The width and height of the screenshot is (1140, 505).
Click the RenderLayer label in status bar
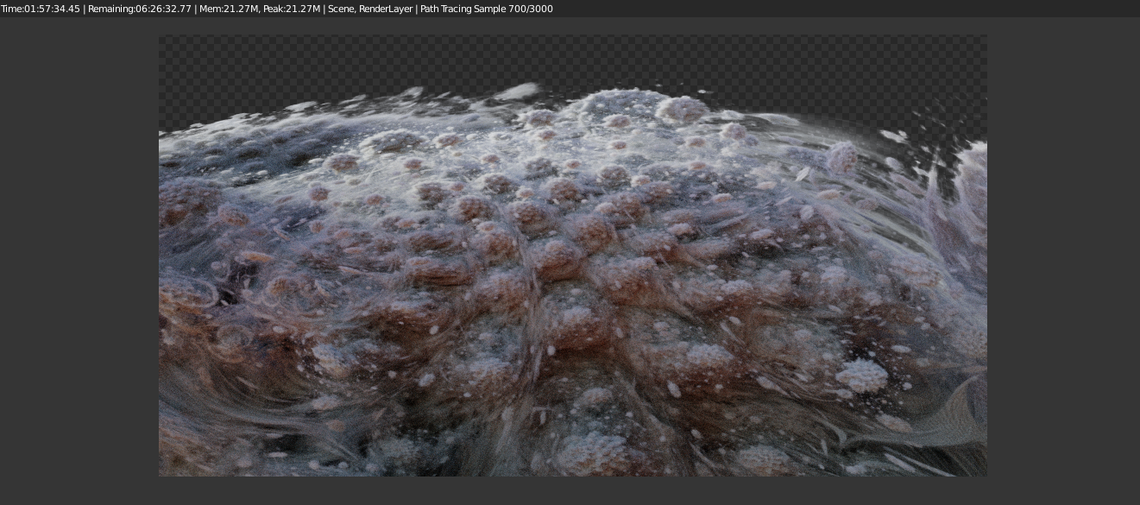click(385, 9)
